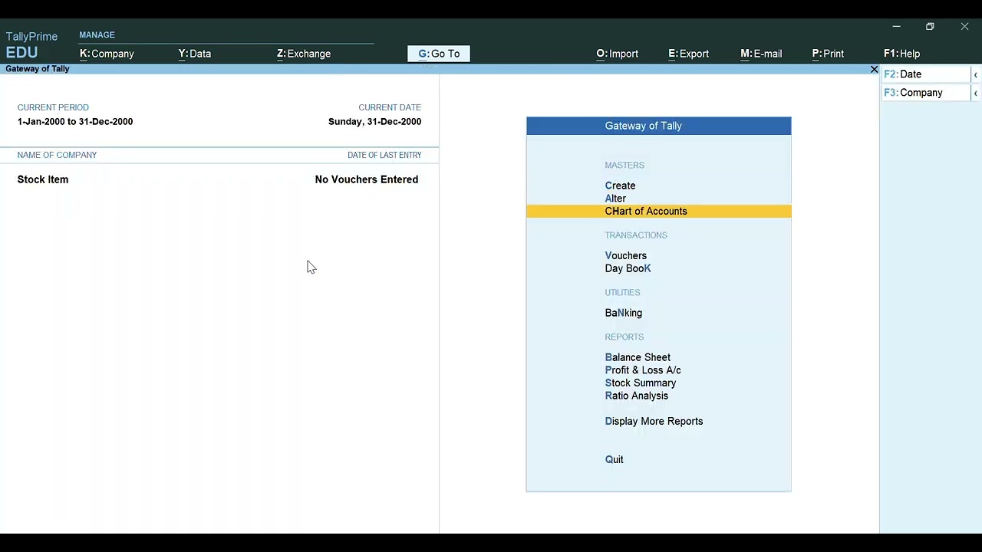This screenshot has height=552, width=982.
Task: Click the F3: Company button
Action: (x=926, y=93)
